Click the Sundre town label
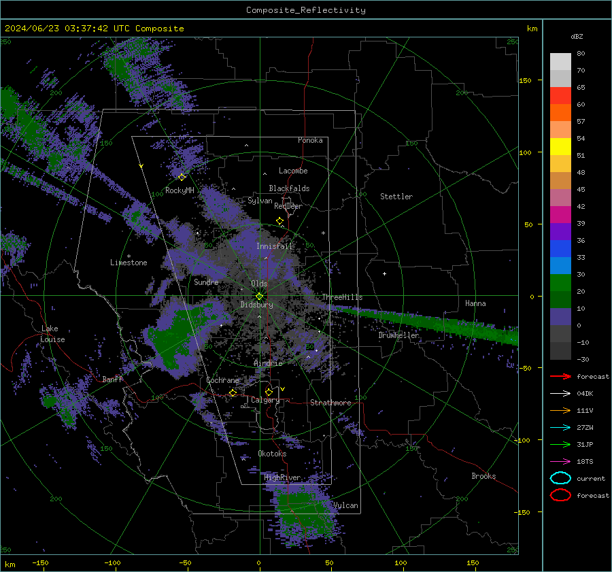Image resolution: width=612 pixels, height=572 pixels. 206,282
